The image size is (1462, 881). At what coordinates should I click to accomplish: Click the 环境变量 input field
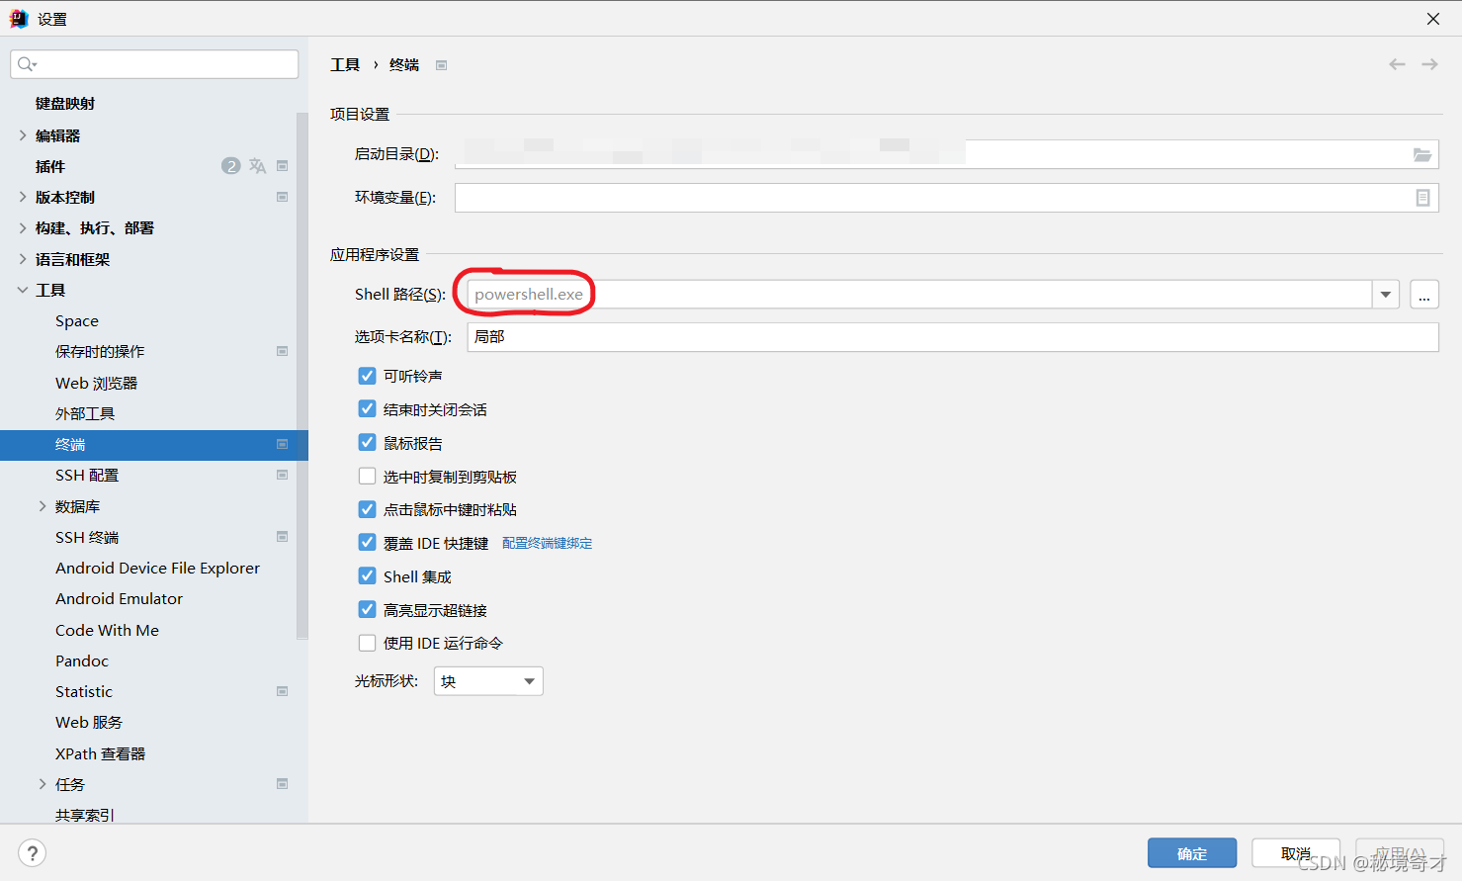tap(947, 198)
